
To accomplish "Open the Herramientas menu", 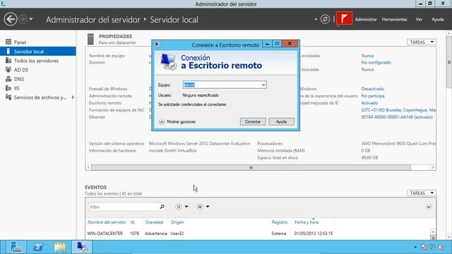I will point(394,19).
